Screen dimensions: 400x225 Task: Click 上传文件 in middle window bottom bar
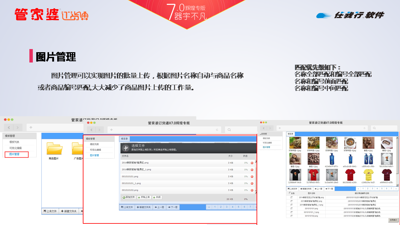127,207
